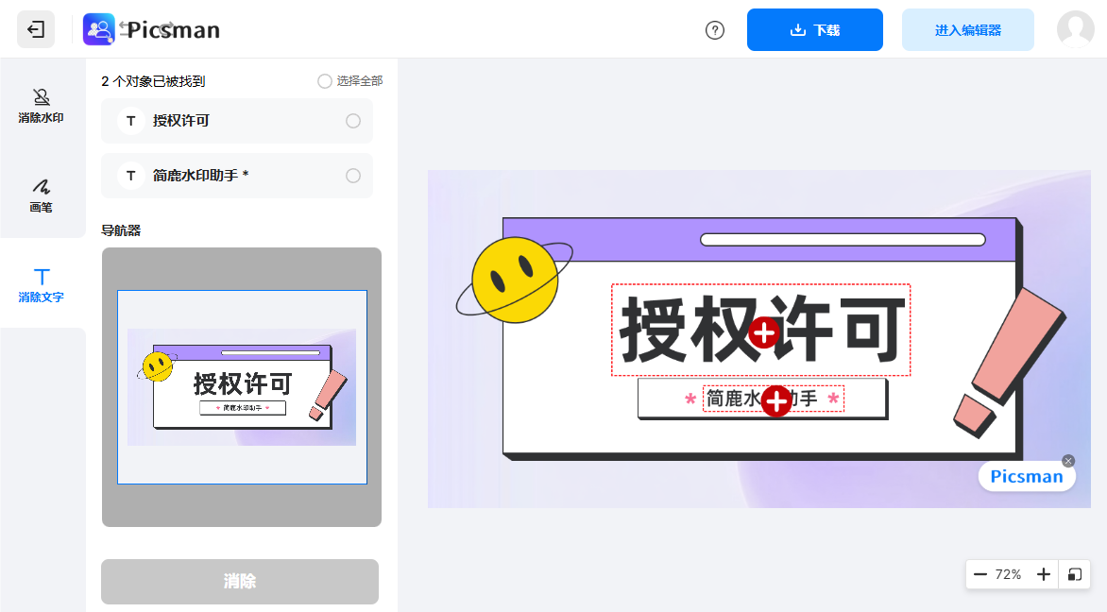Click the plus badge on 授权许可 text

tap(764, 334)
